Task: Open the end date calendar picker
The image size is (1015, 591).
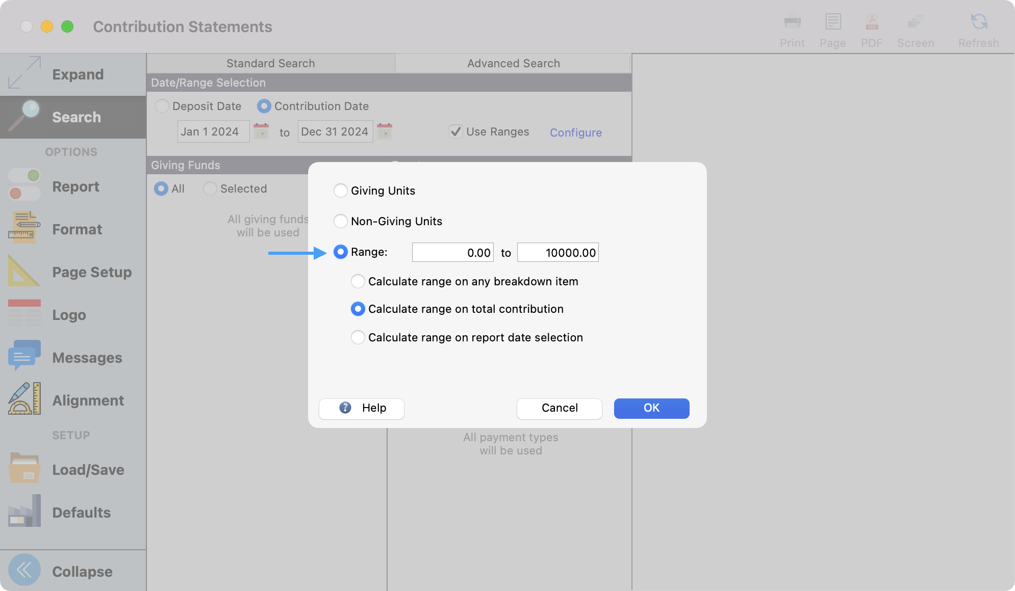Action: tap(385, 131)
